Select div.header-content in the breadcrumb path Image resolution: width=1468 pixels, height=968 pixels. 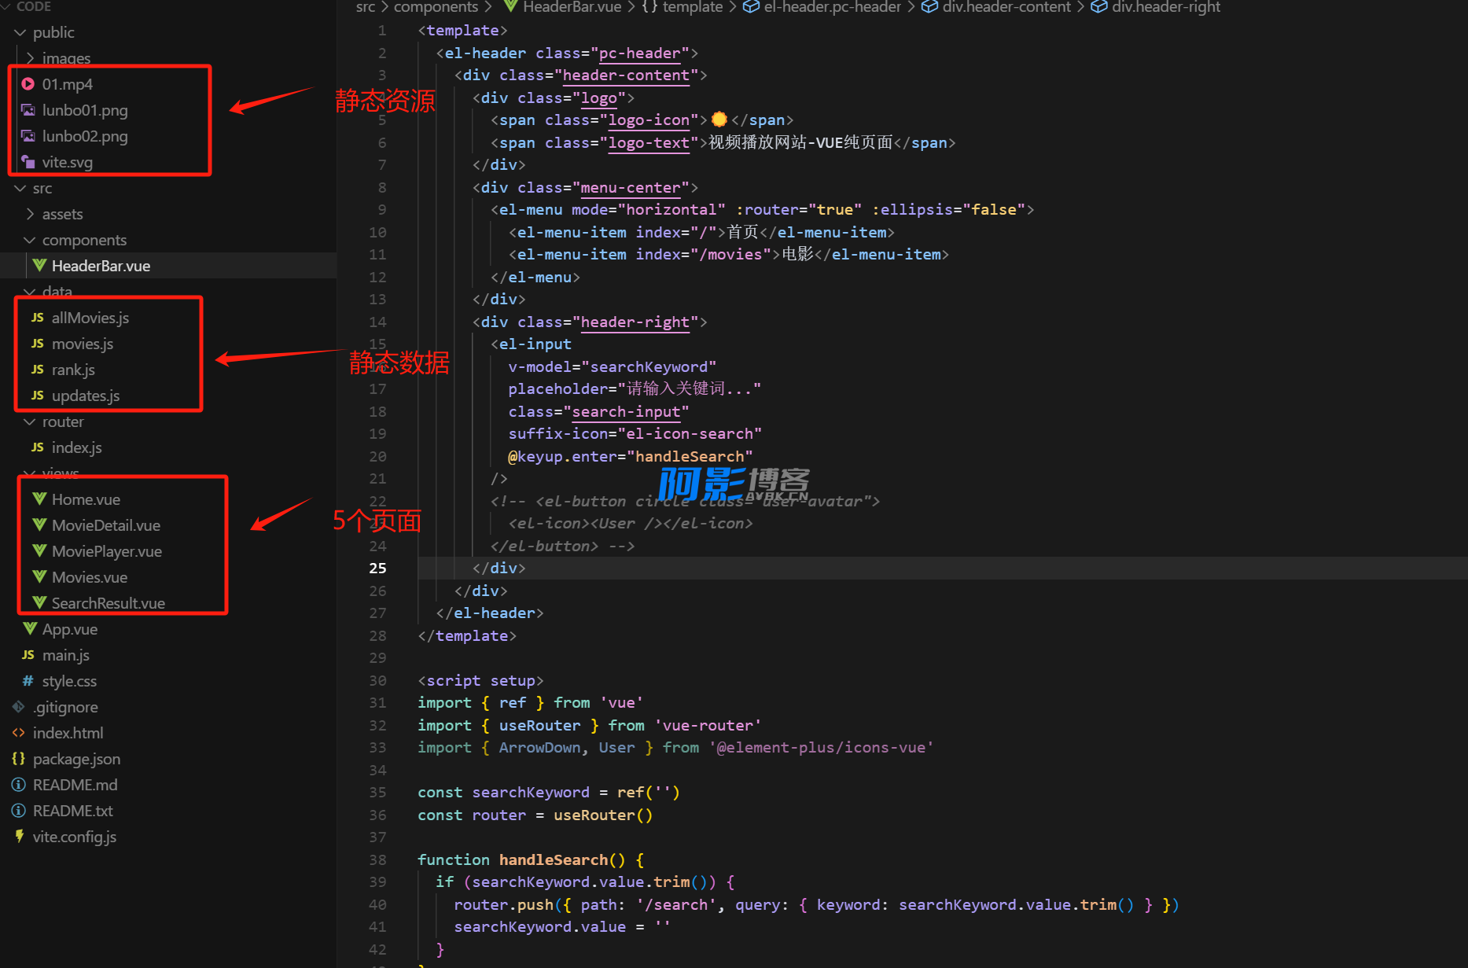click(x=1006, y=7)
